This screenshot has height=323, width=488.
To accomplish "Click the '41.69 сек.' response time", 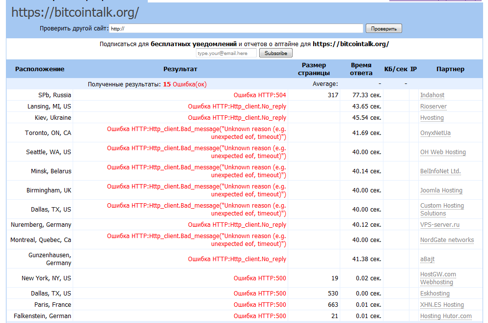I will pos(367,133).
